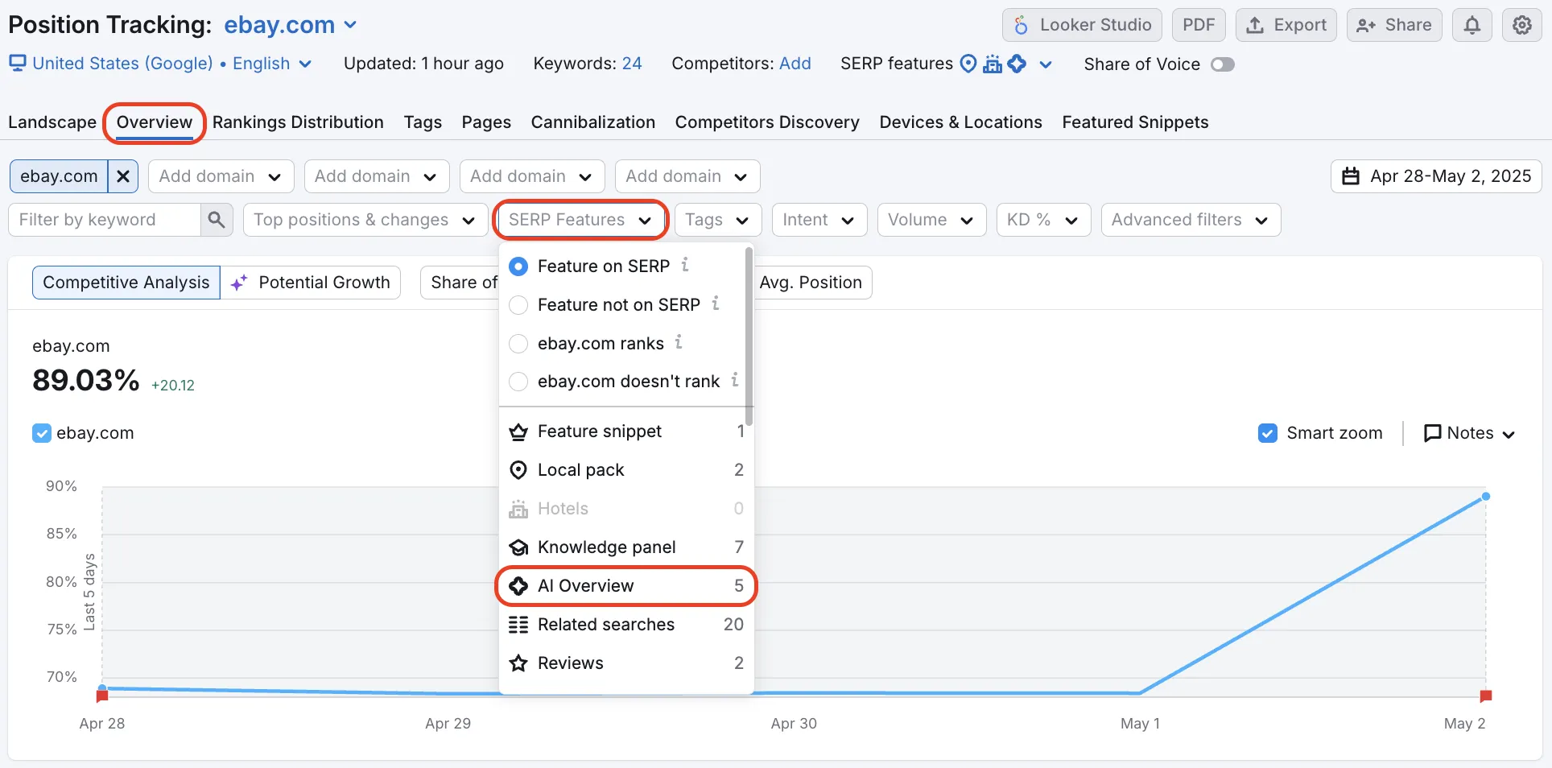Click the Keywords 24 link
The width and height of the screenshot is (1552, 768).
tap(632, 64)
